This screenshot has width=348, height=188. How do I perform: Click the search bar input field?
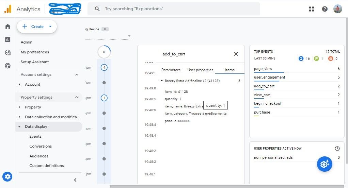174,9
